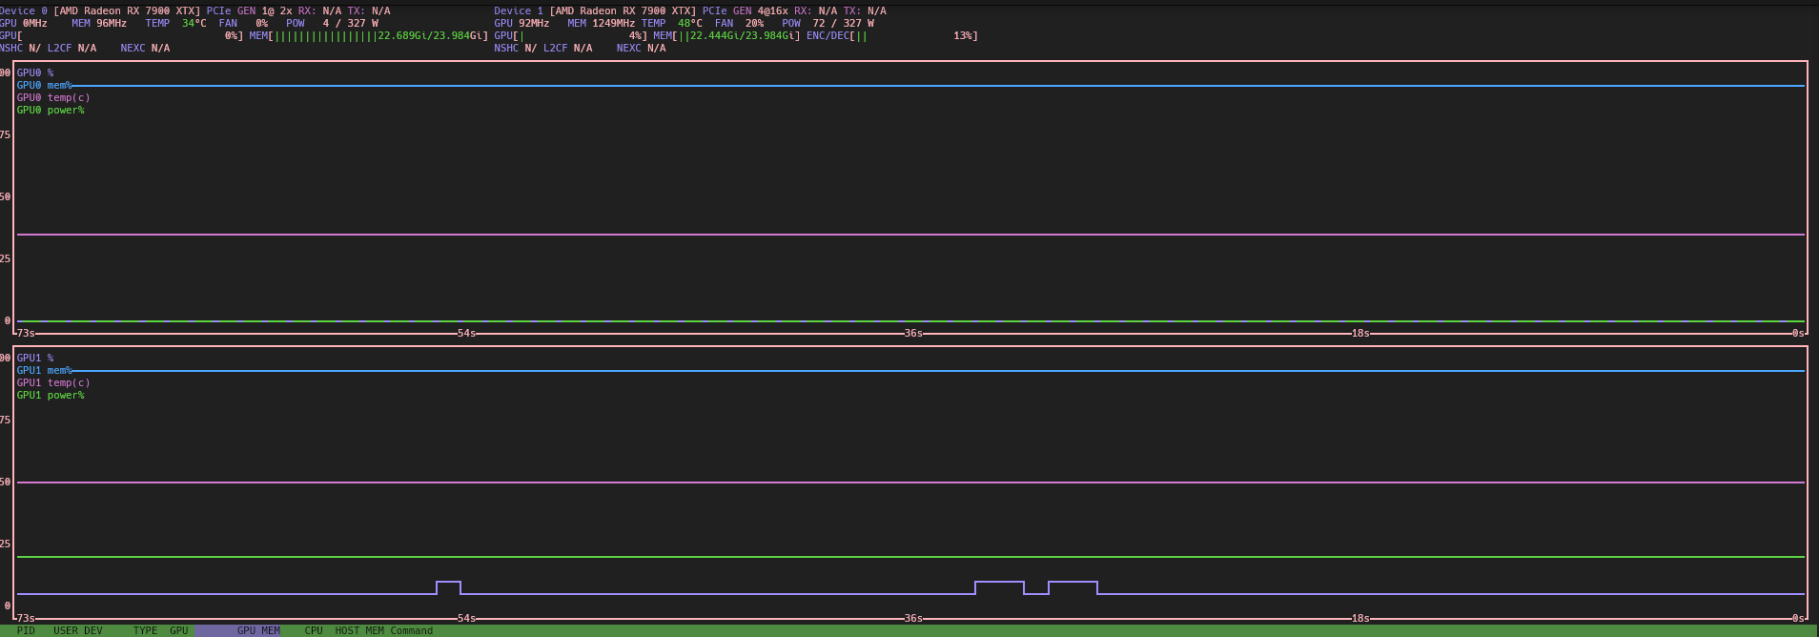Click Device 1 memory usage bar 22.444Gi/23.984Gi
This screenshot has height=637, width=1819.
coord(726,35)
